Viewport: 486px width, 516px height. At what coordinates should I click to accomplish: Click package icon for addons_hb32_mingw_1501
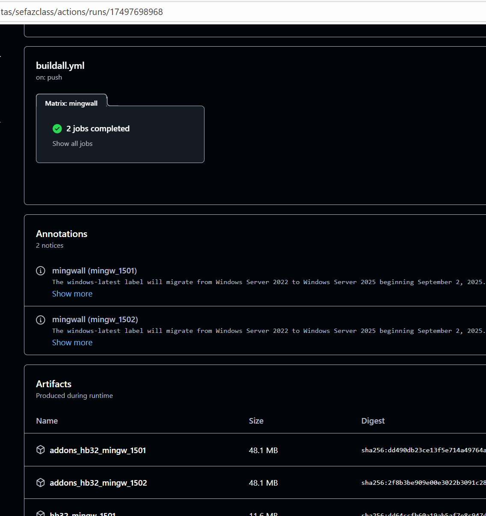click(x=41, y=450)
